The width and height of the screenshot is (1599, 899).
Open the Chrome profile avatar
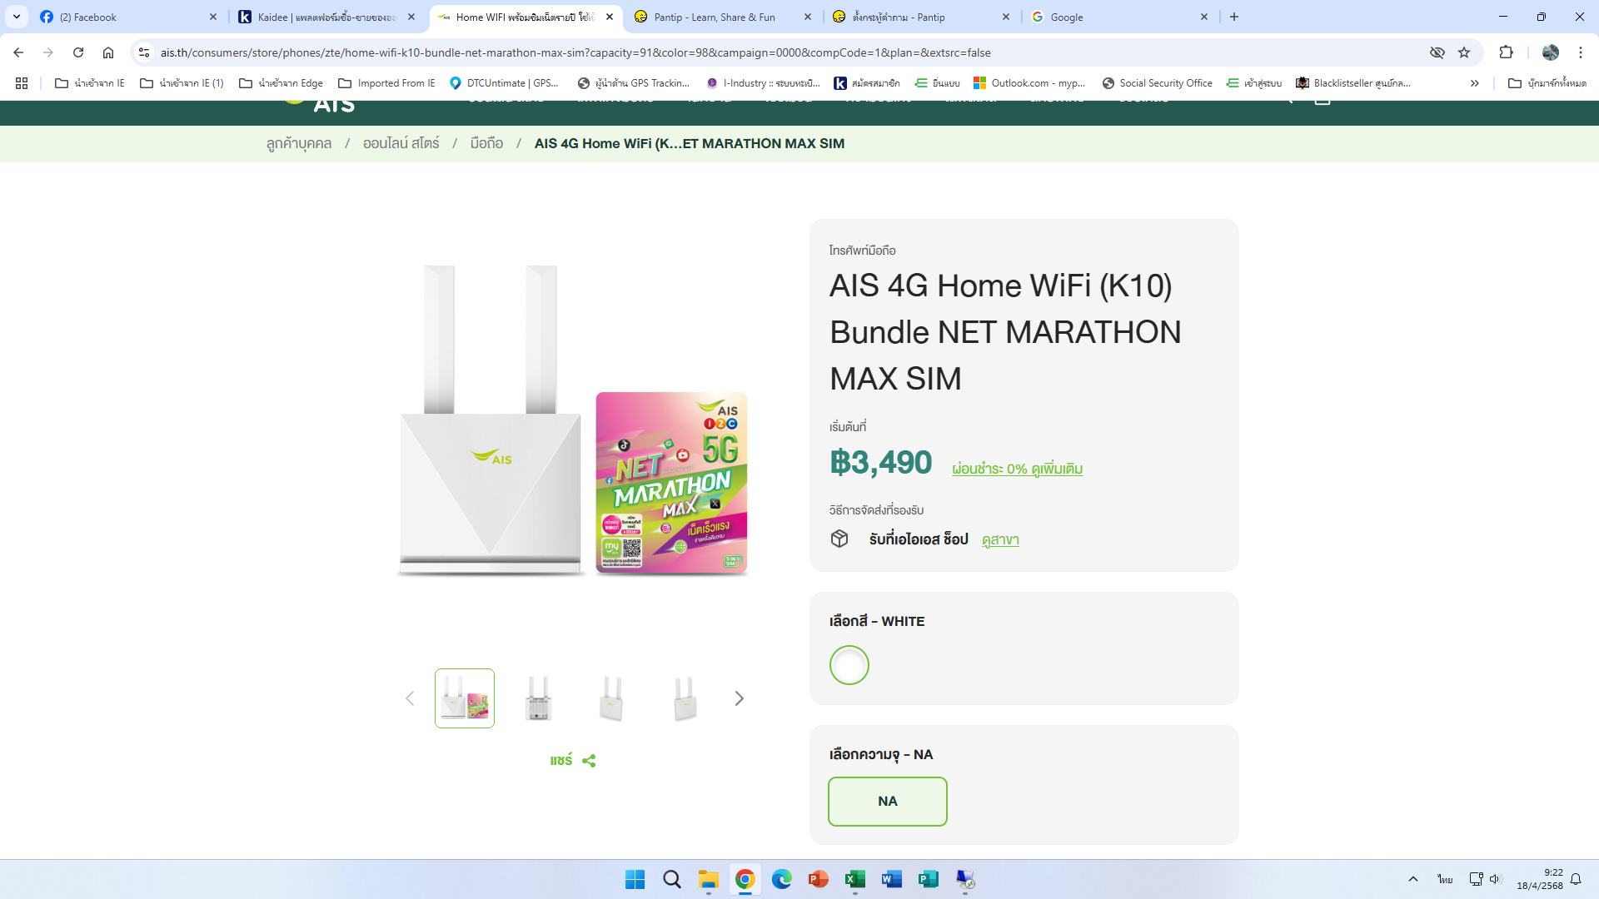[1551, 52]
